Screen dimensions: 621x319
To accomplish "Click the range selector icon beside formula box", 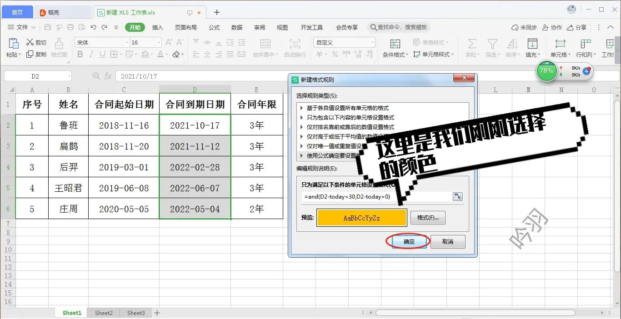I will click(458, 196).
